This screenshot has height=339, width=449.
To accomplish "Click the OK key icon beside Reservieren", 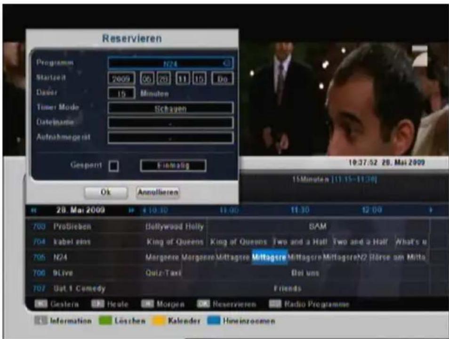I will [203, 304].
